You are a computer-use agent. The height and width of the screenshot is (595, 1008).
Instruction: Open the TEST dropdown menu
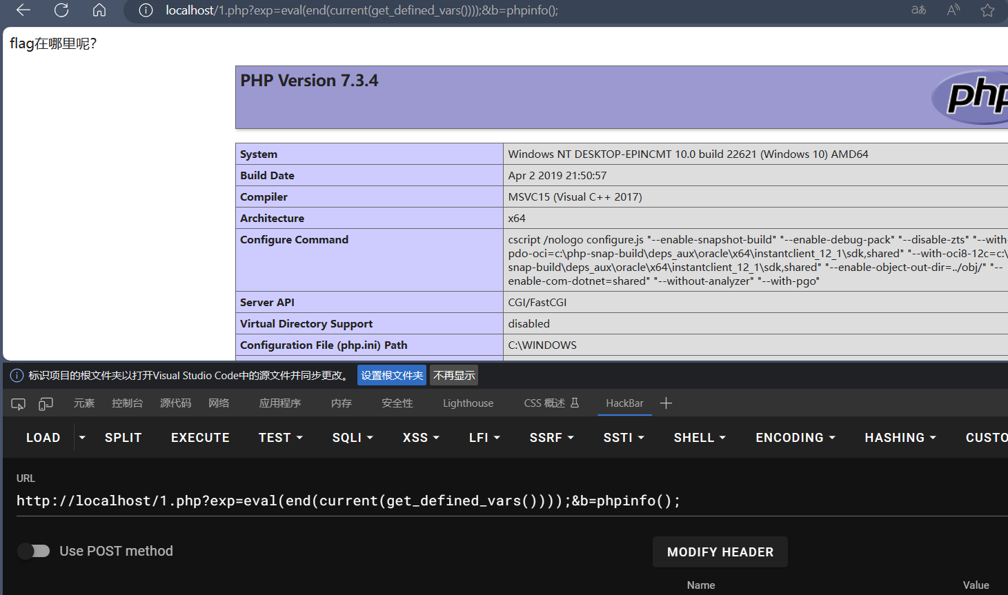pos(280,437)
